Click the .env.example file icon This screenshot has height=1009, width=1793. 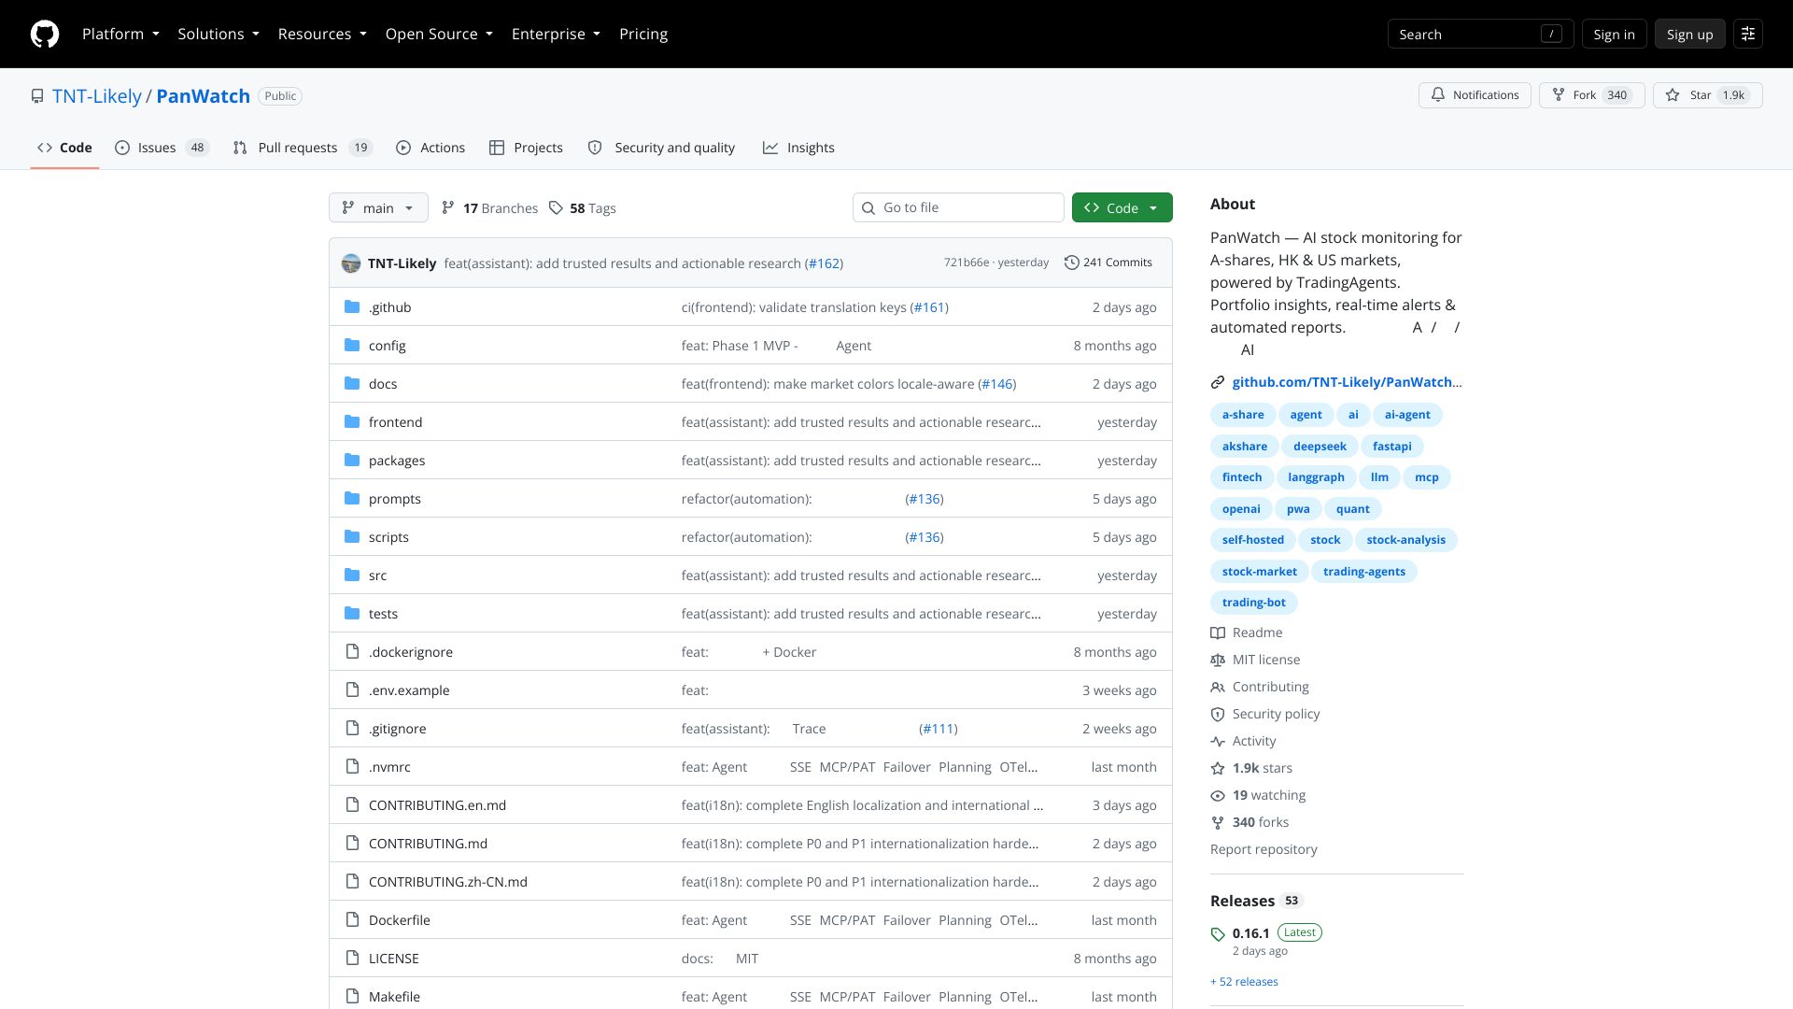[x=352, y=689]
